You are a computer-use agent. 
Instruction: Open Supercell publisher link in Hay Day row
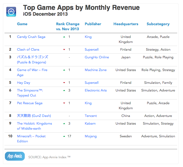(92, 83)
